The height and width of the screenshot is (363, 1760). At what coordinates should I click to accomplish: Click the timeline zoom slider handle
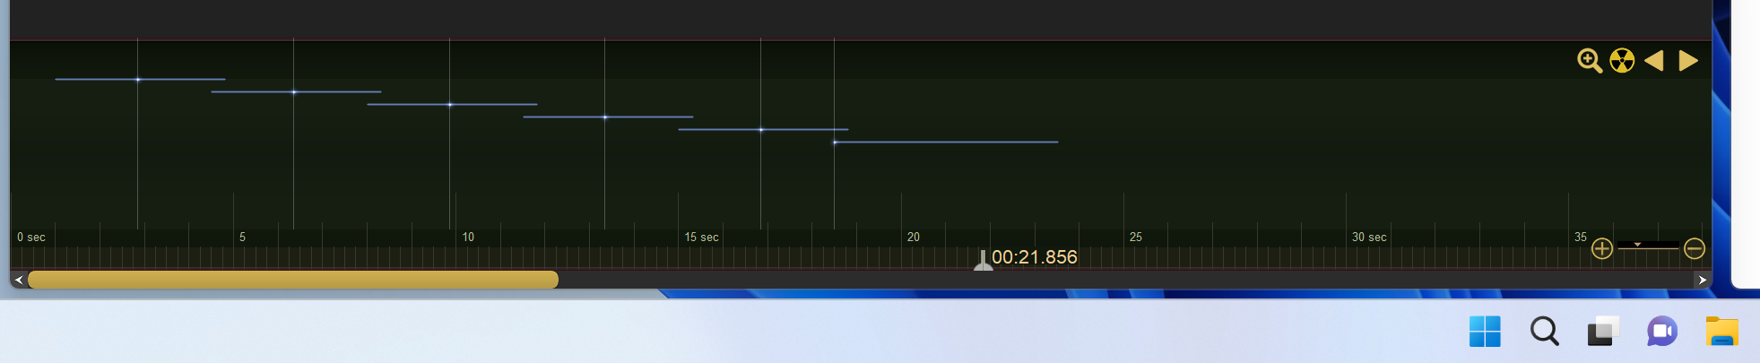pos(1637,244)
